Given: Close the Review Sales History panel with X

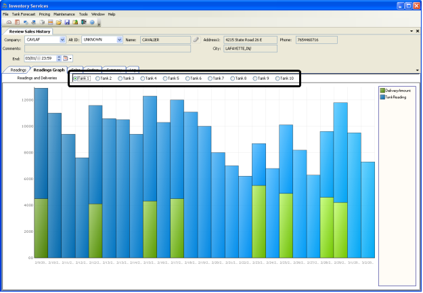Looking at the screenshot, I should point(417,31).
